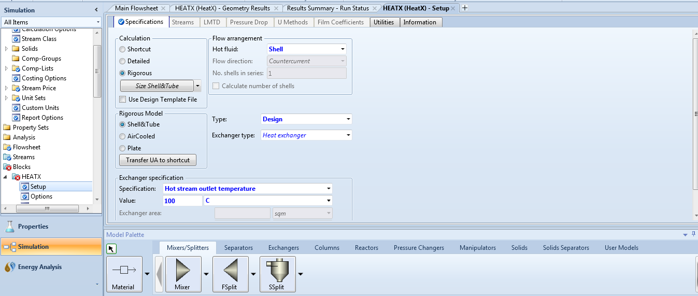The height and width of the screenshot is (296, 698).
Task: Open the Properties environment
Action: 33,227
